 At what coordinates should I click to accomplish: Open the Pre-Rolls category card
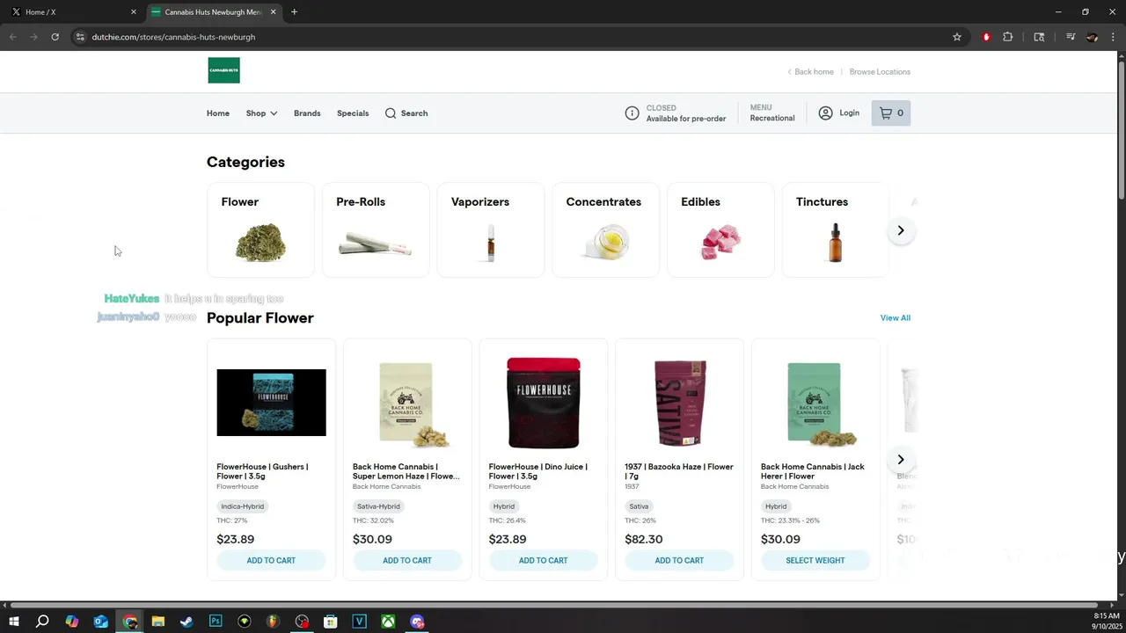tap(376, 229)
